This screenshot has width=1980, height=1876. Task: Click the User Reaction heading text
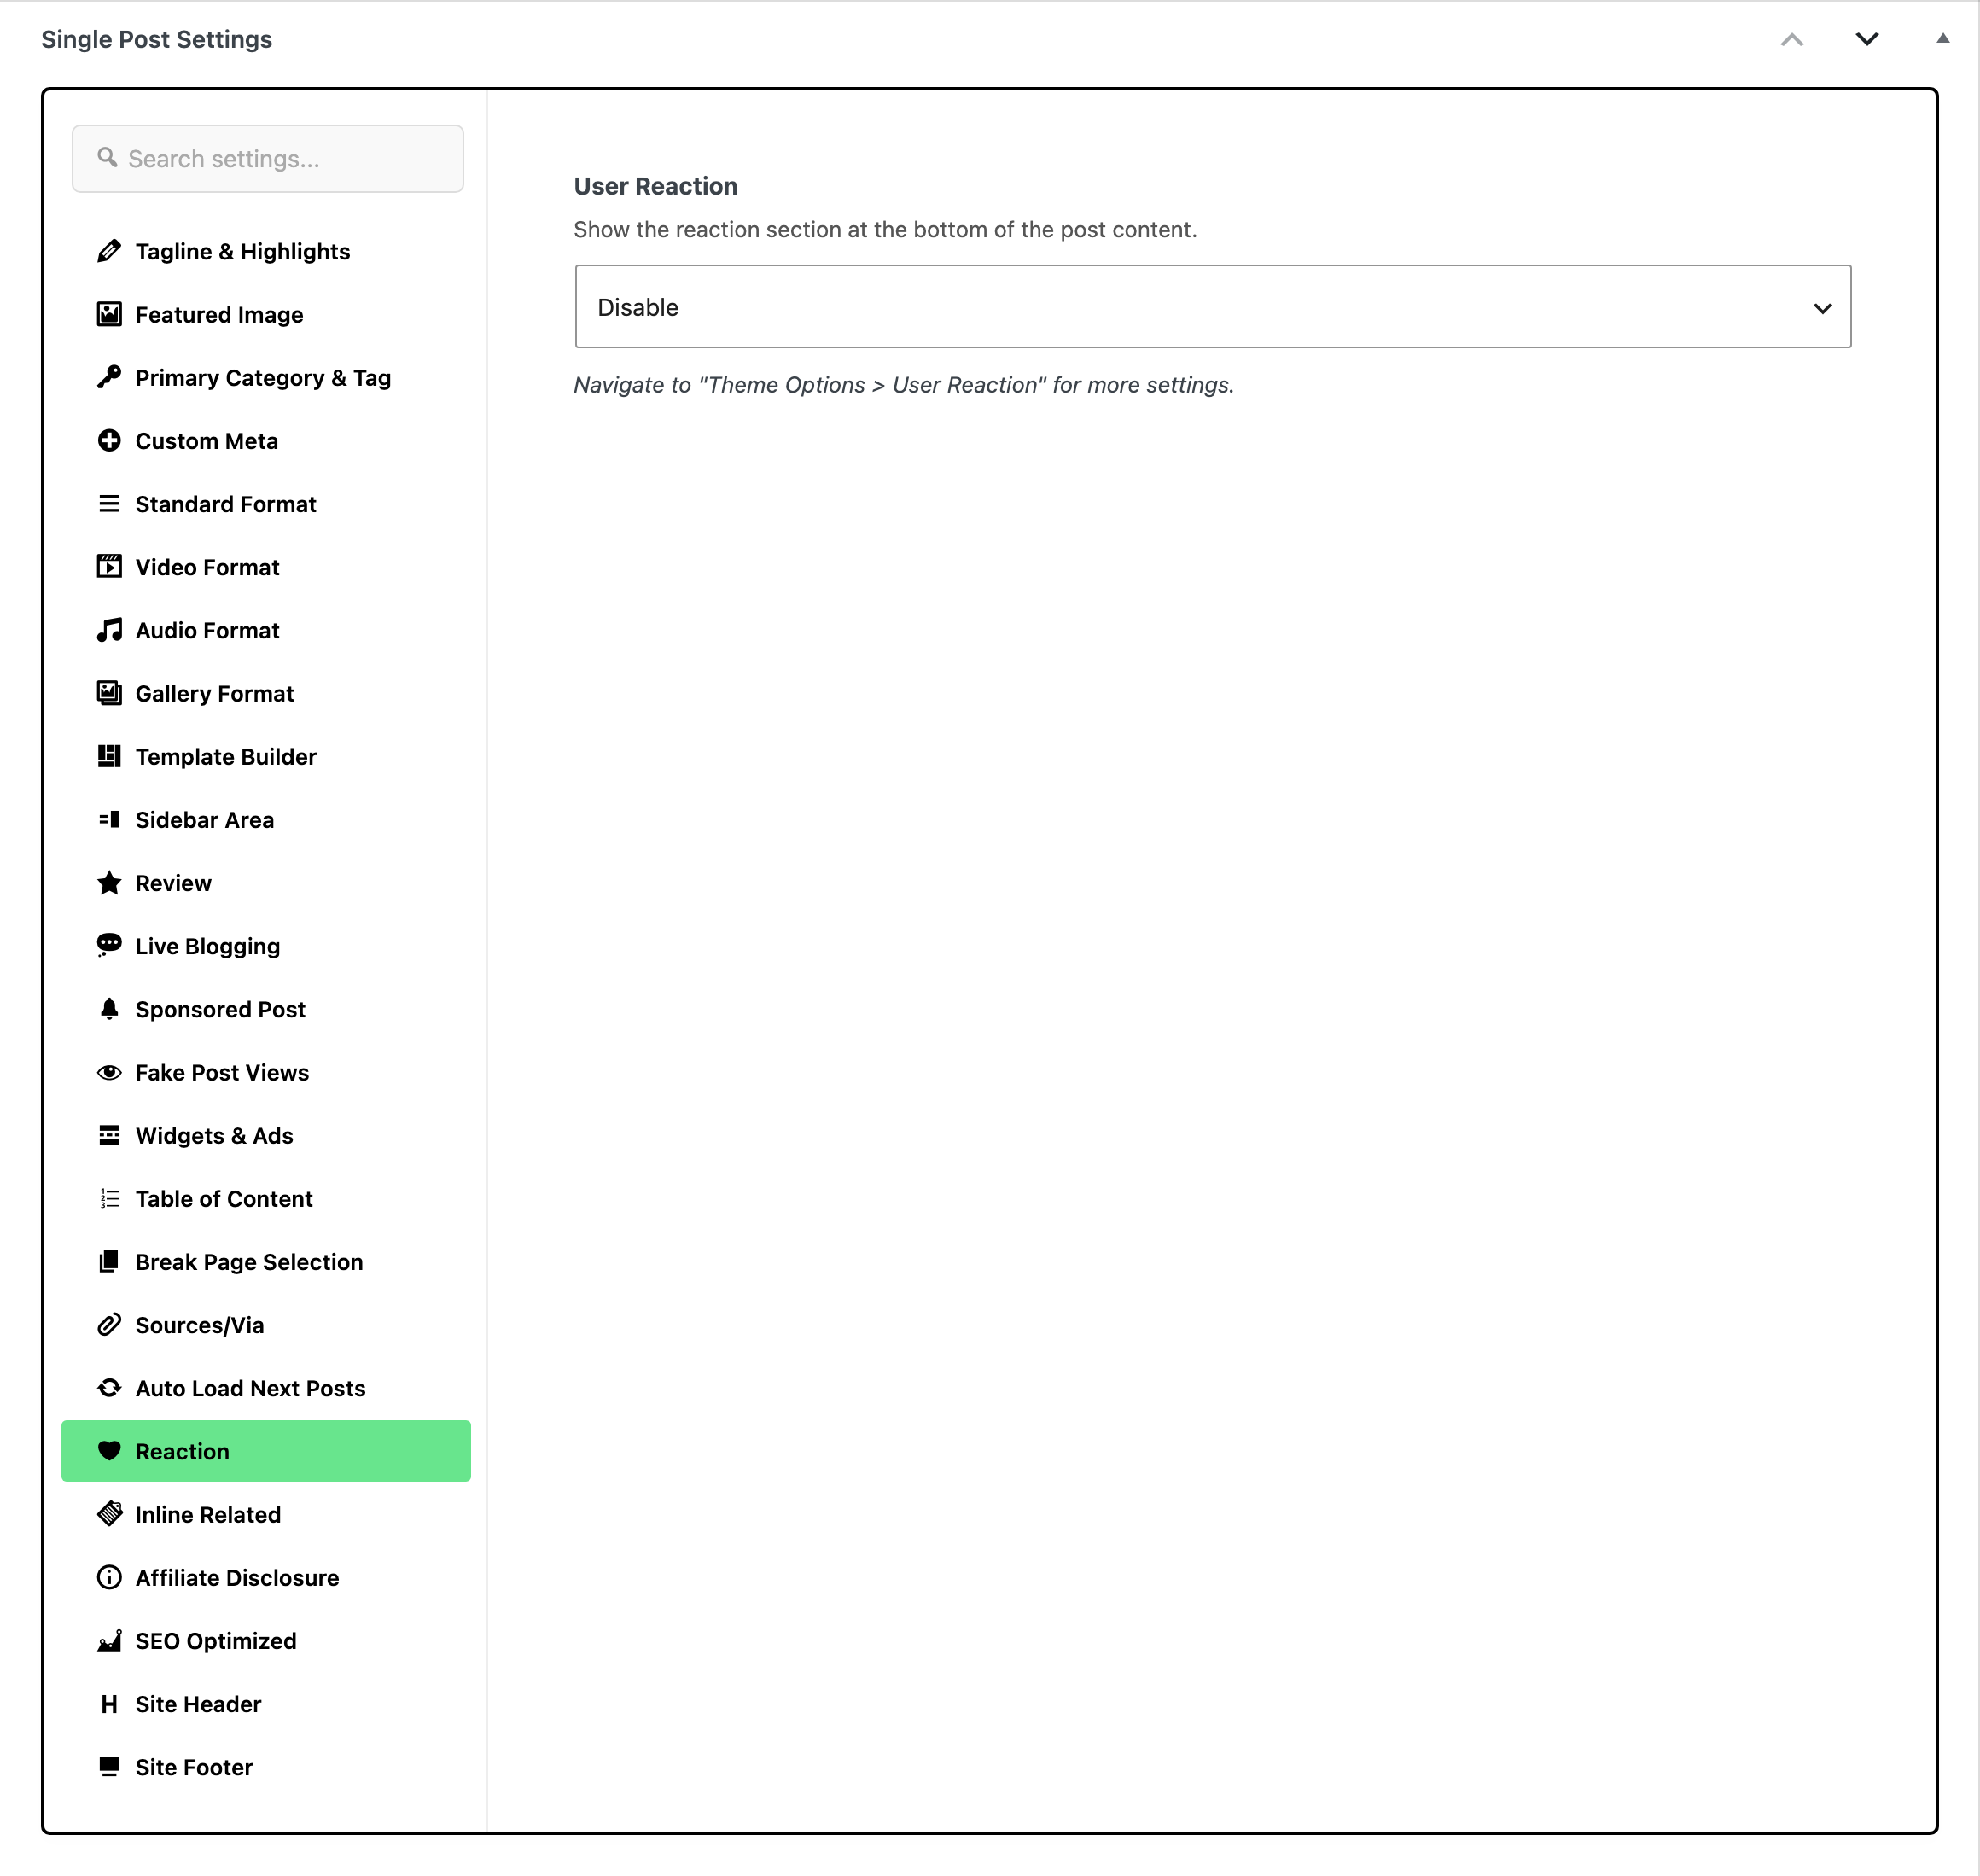pos(656,186)
